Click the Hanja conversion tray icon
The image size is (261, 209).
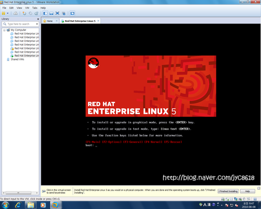(209, 205)
